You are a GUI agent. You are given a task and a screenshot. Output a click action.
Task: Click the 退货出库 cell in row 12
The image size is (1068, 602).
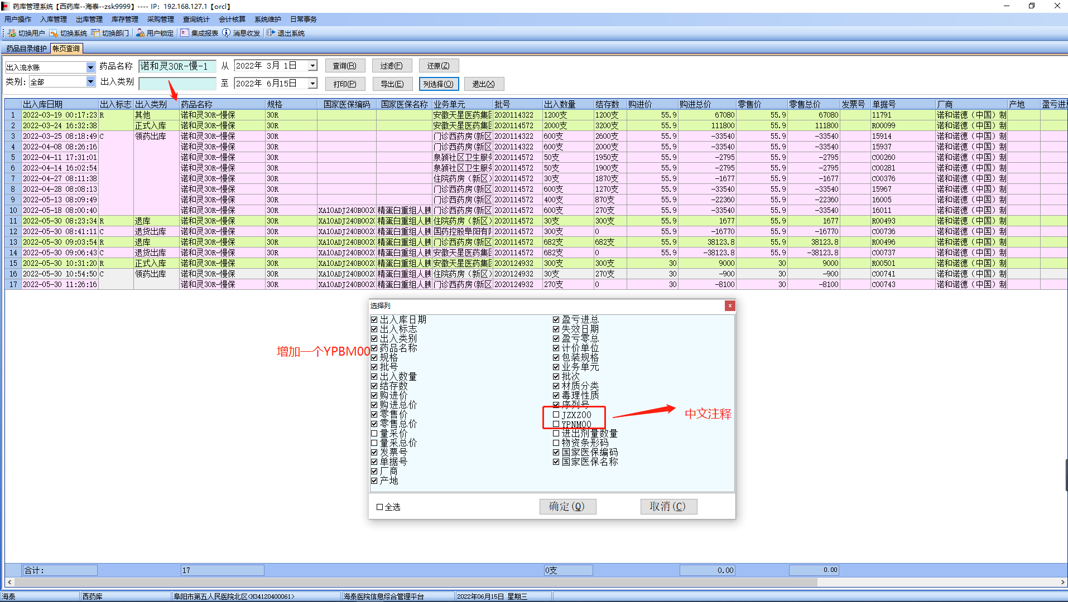point(156,232)
